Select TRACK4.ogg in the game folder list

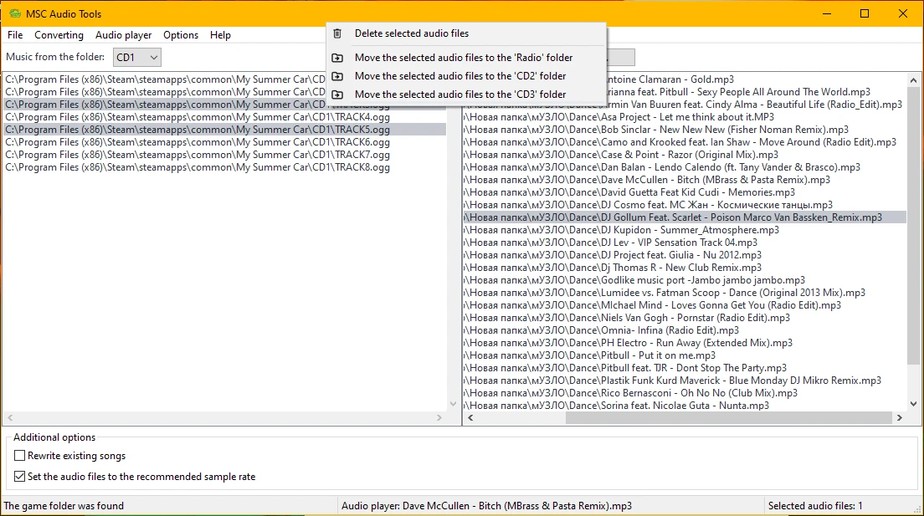click(x=224, y=117)
